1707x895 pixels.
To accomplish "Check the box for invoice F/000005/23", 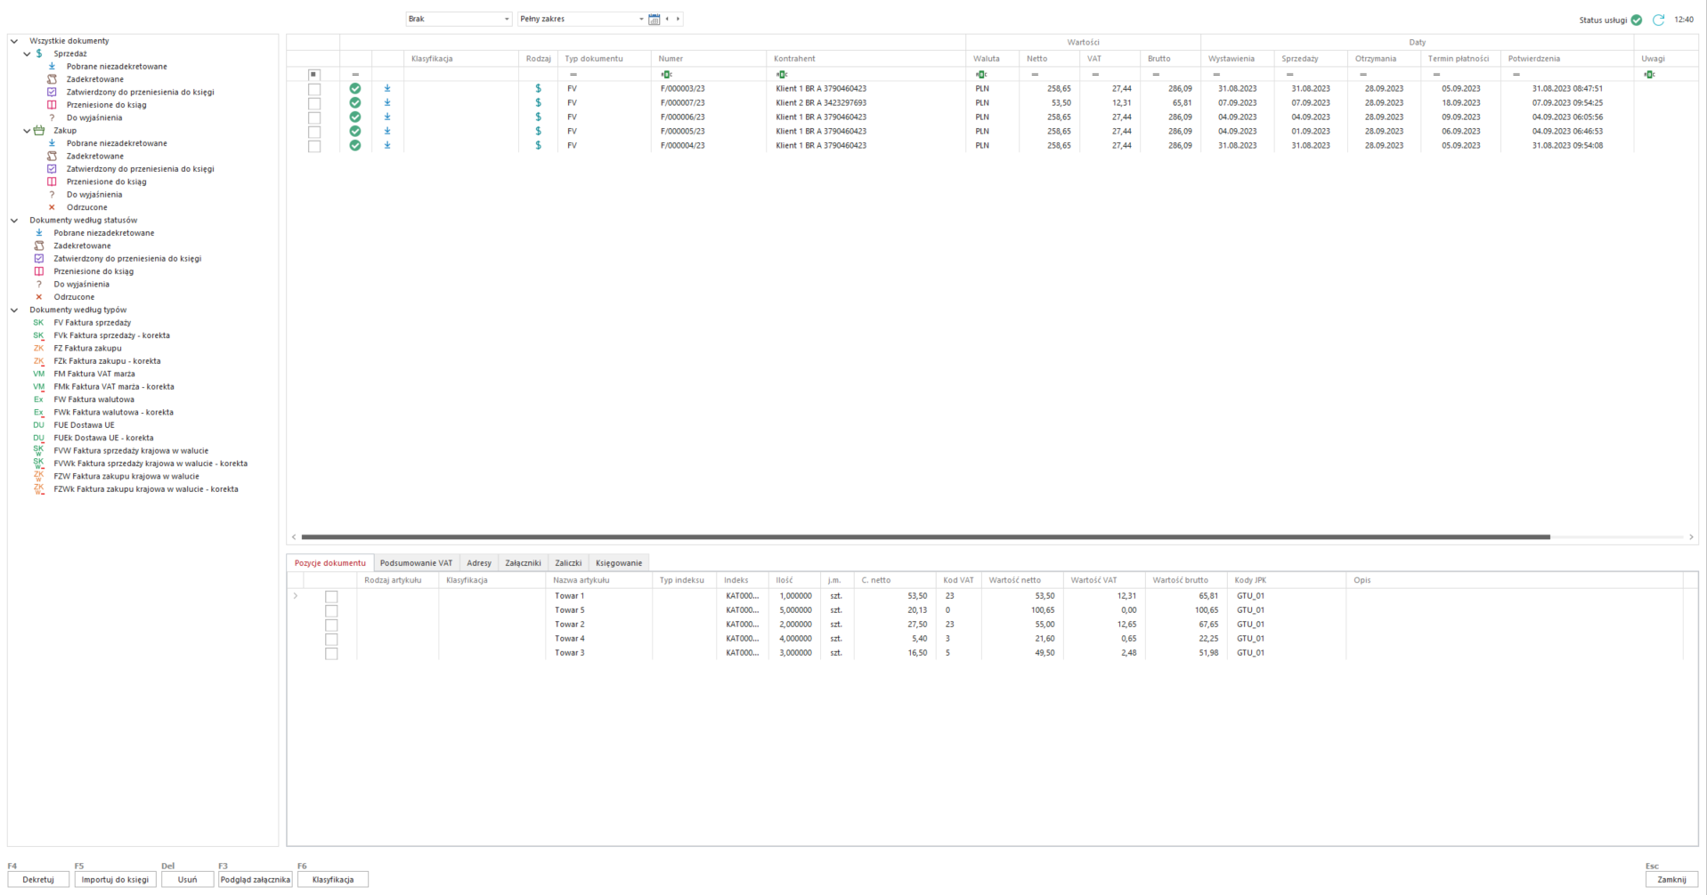I will (314, 132).
